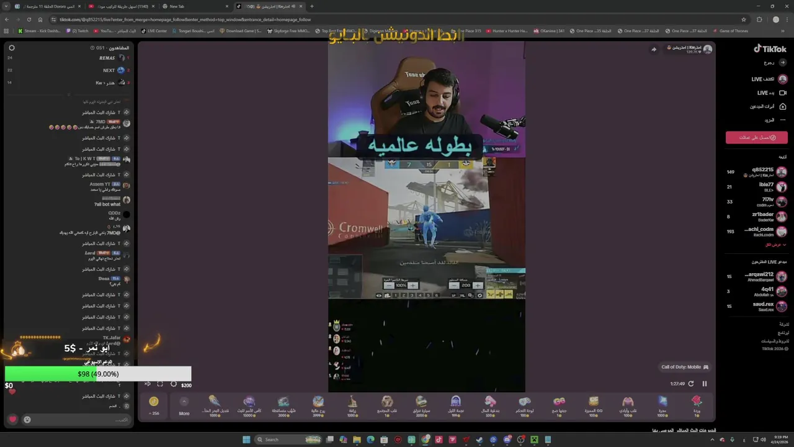Open the browser three-dot menu
The image size is (794, 447).
(x=787, y=19)
